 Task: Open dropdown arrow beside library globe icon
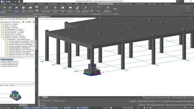click(25, 22)
